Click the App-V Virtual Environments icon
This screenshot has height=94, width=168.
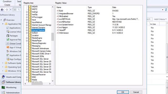pyautogui.click(x=8, y=48)
